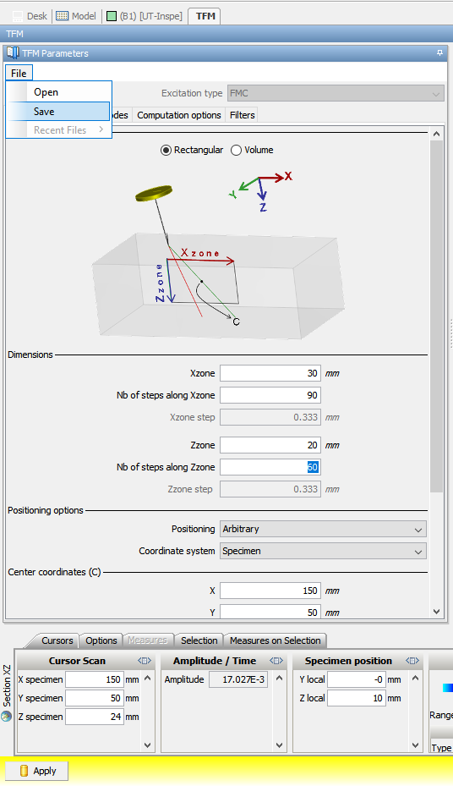Open the File menu

coord(19,74)
